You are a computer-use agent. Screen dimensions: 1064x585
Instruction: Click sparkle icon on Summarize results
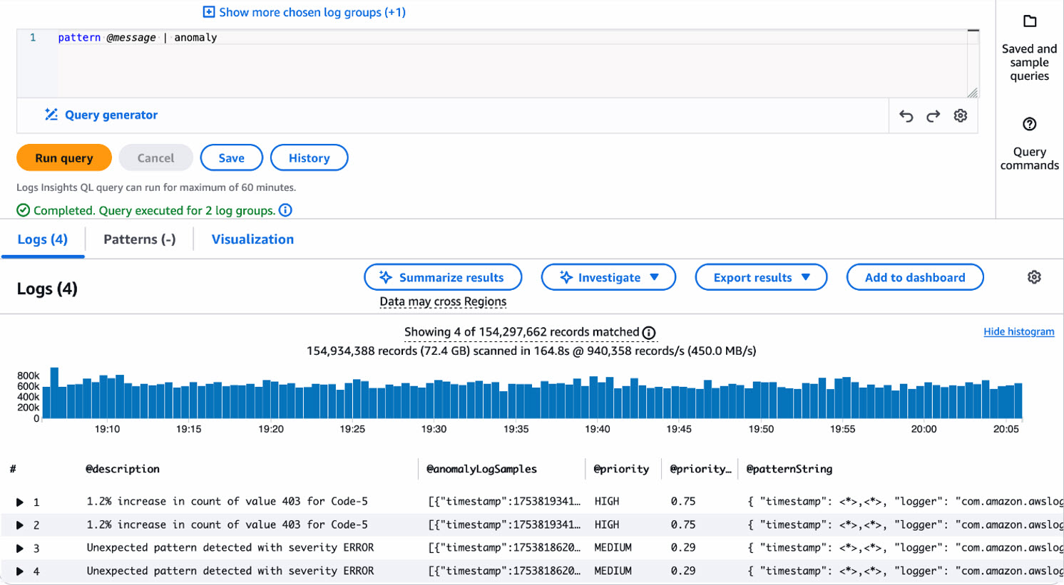pyautogui.click(x=386, y=277)
